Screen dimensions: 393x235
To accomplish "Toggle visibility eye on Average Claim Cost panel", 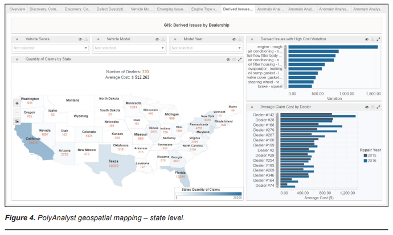I will click(367, 107).
